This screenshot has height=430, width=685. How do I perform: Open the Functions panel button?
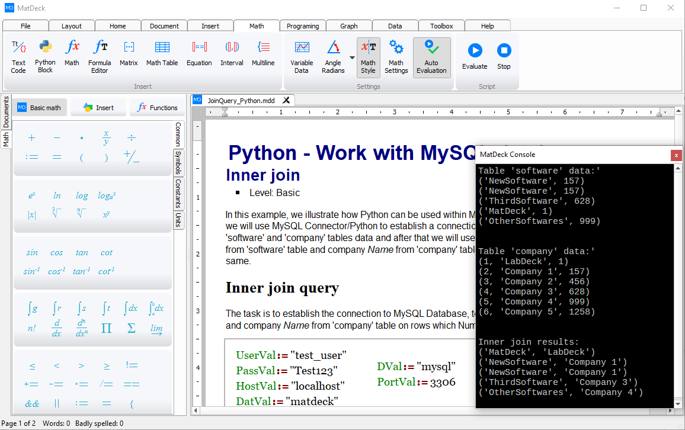click(x=157, y=107)
